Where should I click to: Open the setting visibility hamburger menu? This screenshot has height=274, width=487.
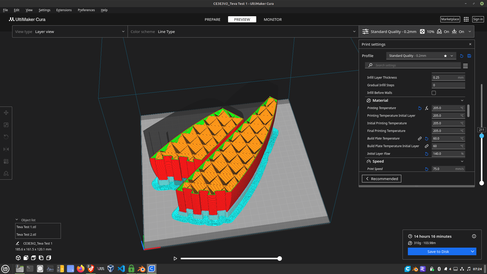[465, 66]
